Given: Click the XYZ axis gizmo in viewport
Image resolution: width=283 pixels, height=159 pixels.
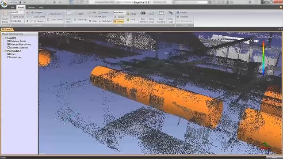Looking at the screenshot, I should coord(265,148).
